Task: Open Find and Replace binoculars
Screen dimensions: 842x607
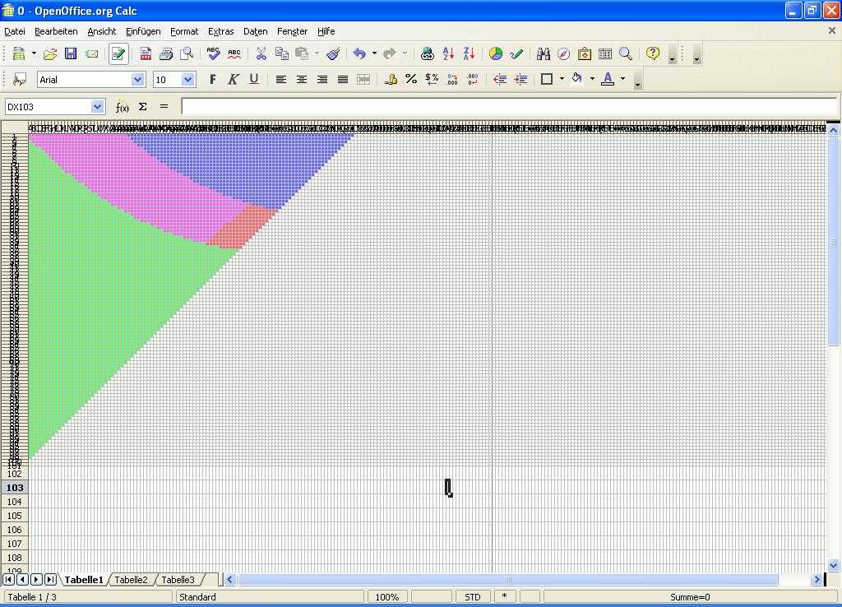Action: click(543, 54)
